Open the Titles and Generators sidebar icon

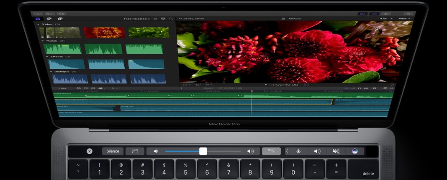click(x=60, y=19)
